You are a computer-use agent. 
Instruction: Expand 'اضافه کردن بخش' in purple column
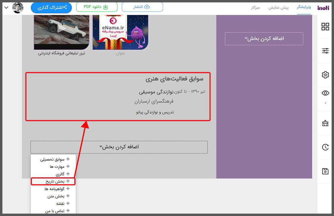tap(264, 39)
